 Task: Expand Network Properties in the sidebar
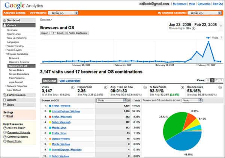[x=6, y=86]
